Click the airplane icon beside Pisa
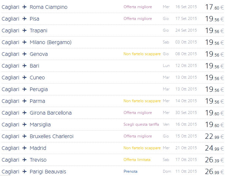Screen dimensions: 226x176 [25, 19]
